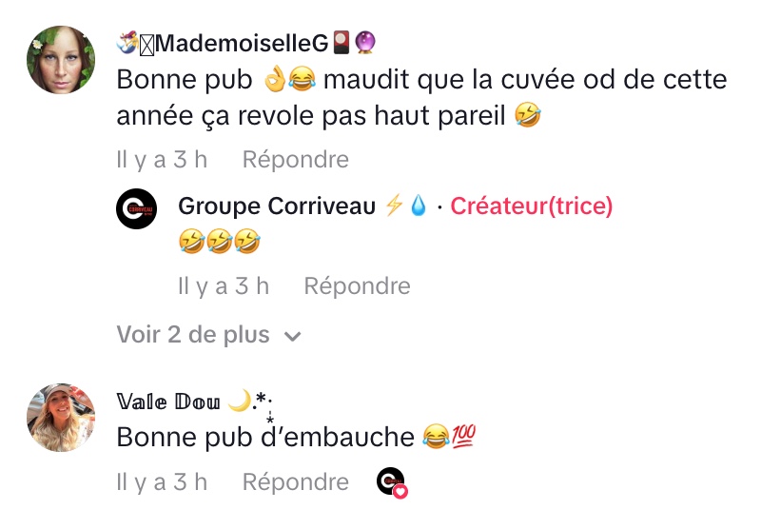Click the crystal ball emoji beside MademoiselleG
The image size is (761, 510).
(365, 43)
